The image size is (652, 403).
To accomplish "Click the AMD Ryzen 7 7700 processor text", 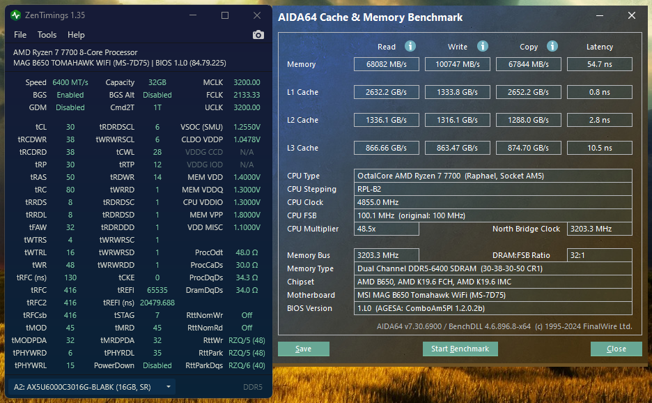I will 75,52.
